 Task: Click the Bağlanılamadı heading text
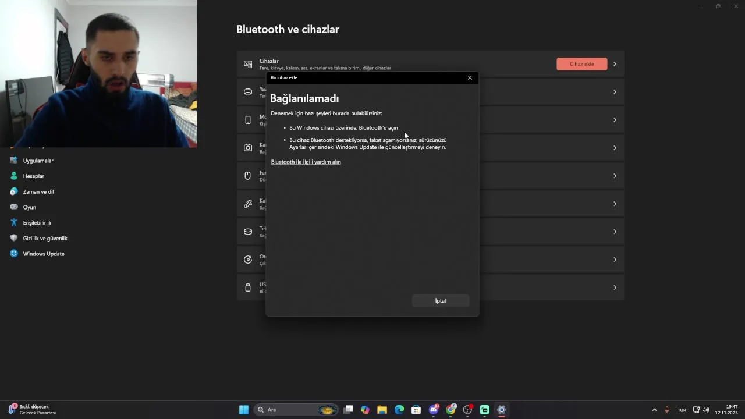(304, 98)
